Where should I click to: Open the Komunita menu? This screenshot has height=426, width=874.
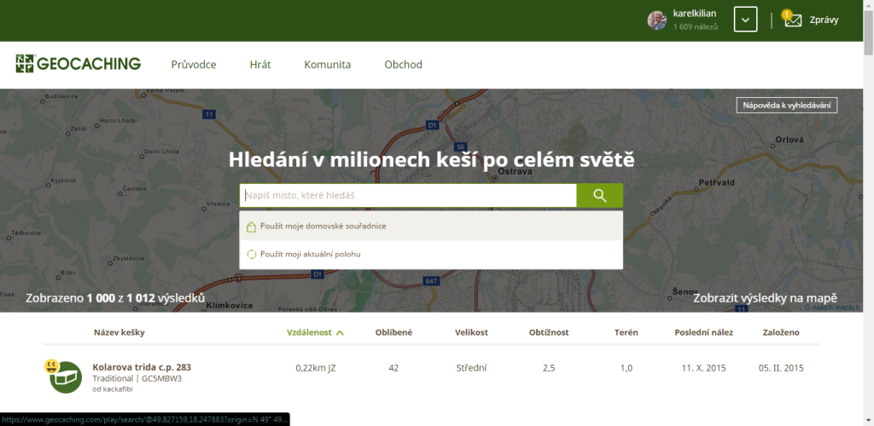coord(328,65)
